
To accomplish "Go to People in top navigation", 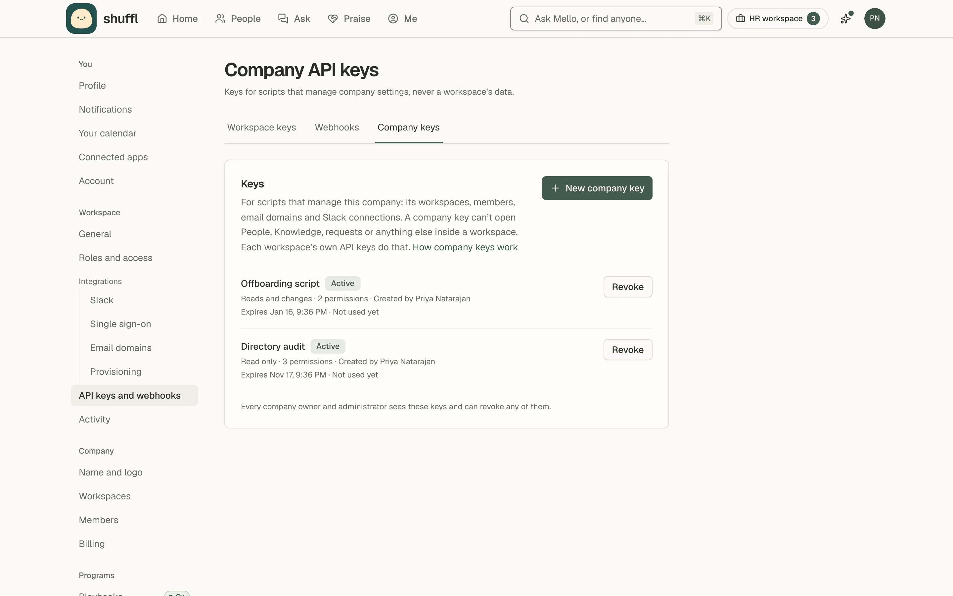I will [238, 19].
